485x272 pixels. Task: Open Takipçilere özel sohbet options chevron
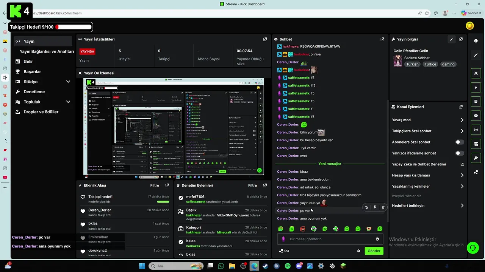[x=462, y=131]
